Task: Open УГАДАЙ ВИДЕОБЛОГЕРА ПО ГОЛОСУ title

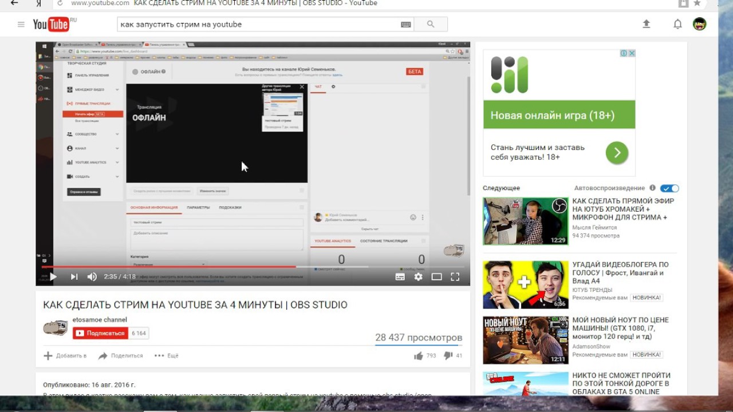Action: tap(621, 273)
